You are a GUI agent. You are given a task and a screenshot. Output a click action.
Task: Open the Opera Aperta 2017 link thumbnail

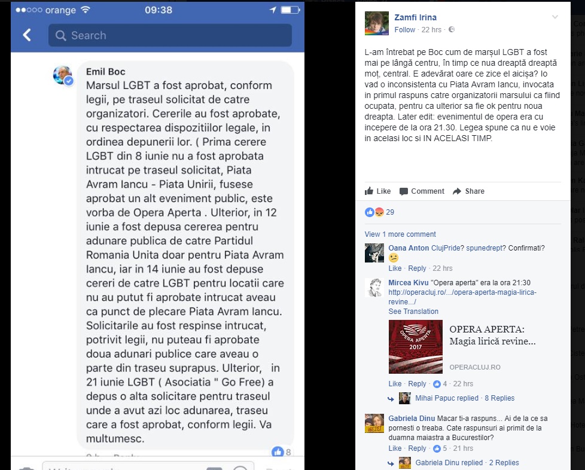(x=416, y=347)
